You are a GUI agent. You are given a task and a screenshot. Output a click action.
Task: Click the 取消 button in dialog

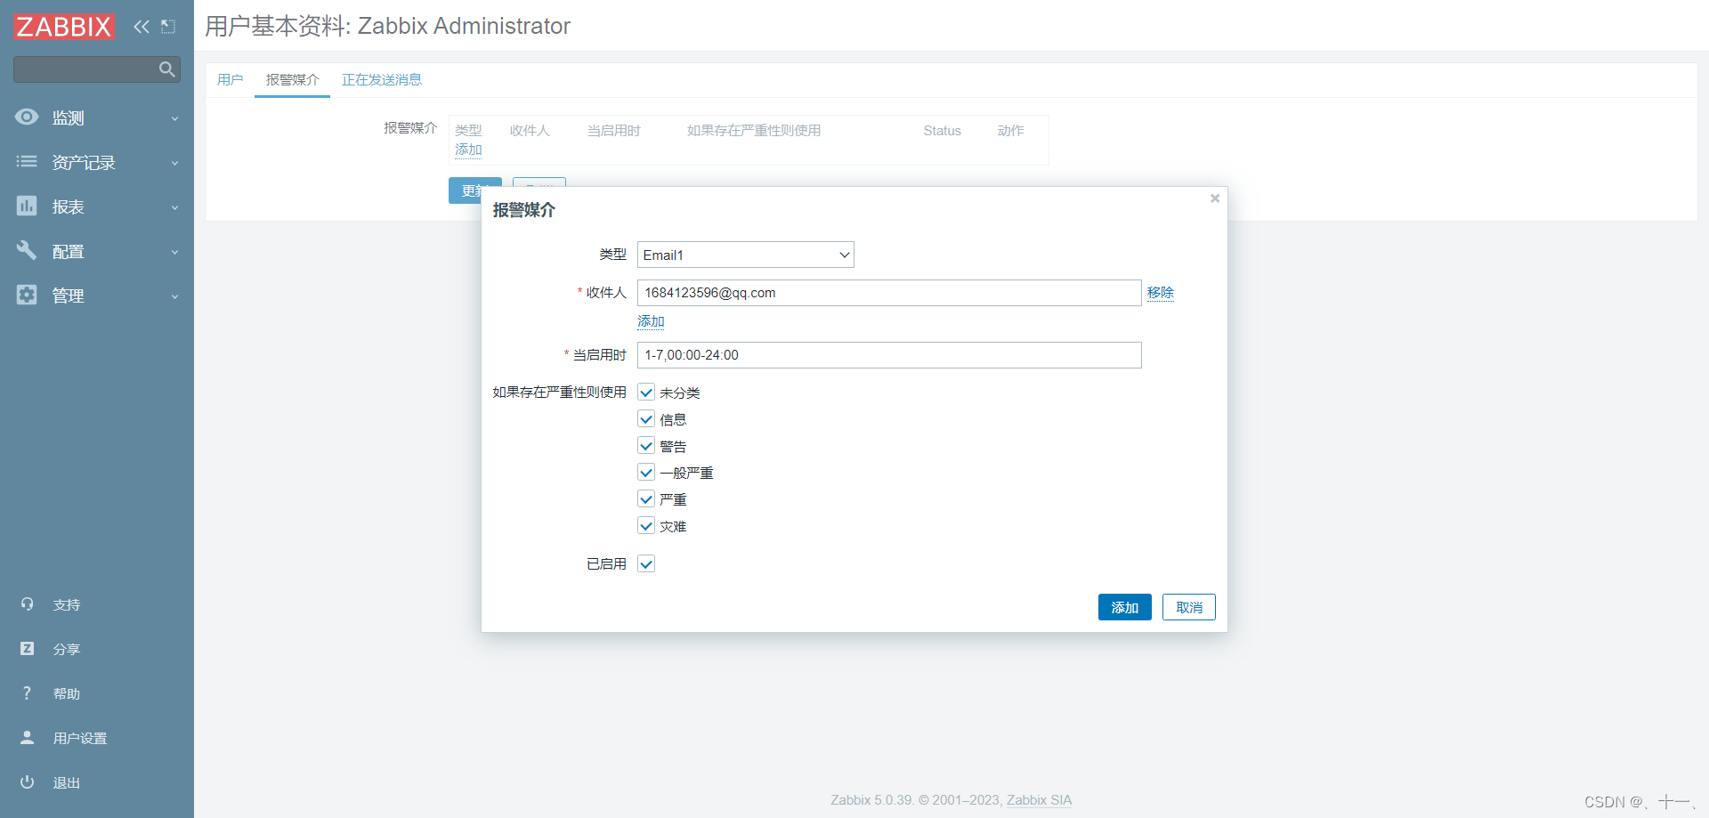click(x=1188, y=607)
